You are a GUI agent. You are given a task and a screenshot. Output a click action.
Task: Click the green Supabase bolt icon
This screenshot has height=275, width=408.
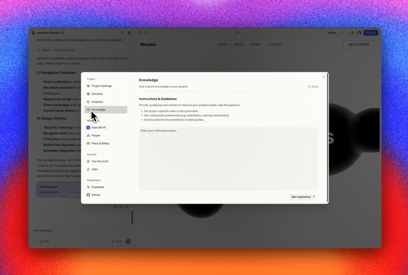point(88,187)
